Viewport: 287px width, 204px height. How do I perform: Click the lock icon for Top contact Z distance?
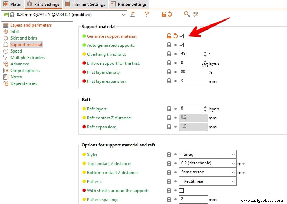click(169, 163)
